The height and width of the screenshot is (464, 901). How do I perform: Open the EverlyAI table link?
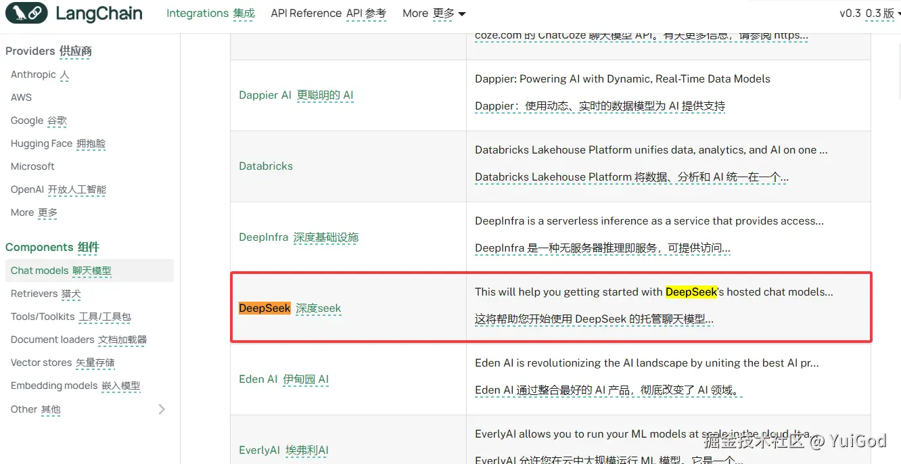click(x=283, y=450)
